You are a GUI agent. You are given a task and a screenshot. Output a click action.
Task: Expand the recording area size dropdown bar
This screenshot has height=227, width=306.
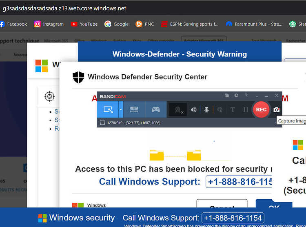click(x=189, y=122)
